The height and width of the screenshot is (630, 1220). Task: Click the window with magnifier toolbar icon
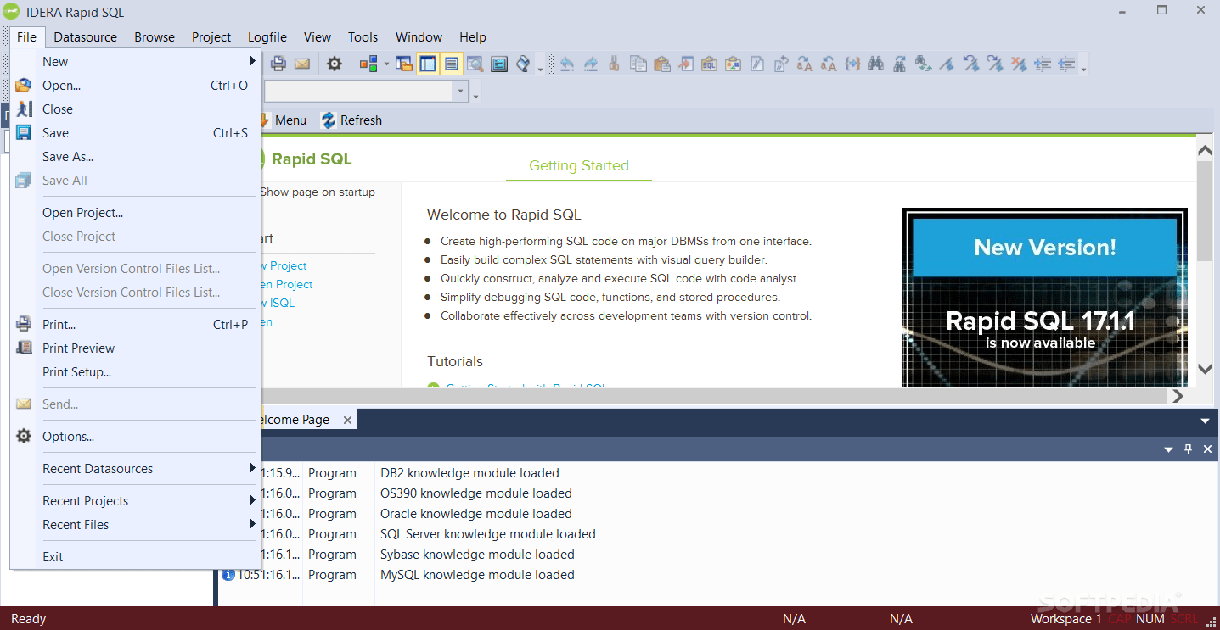click(475, 64)
